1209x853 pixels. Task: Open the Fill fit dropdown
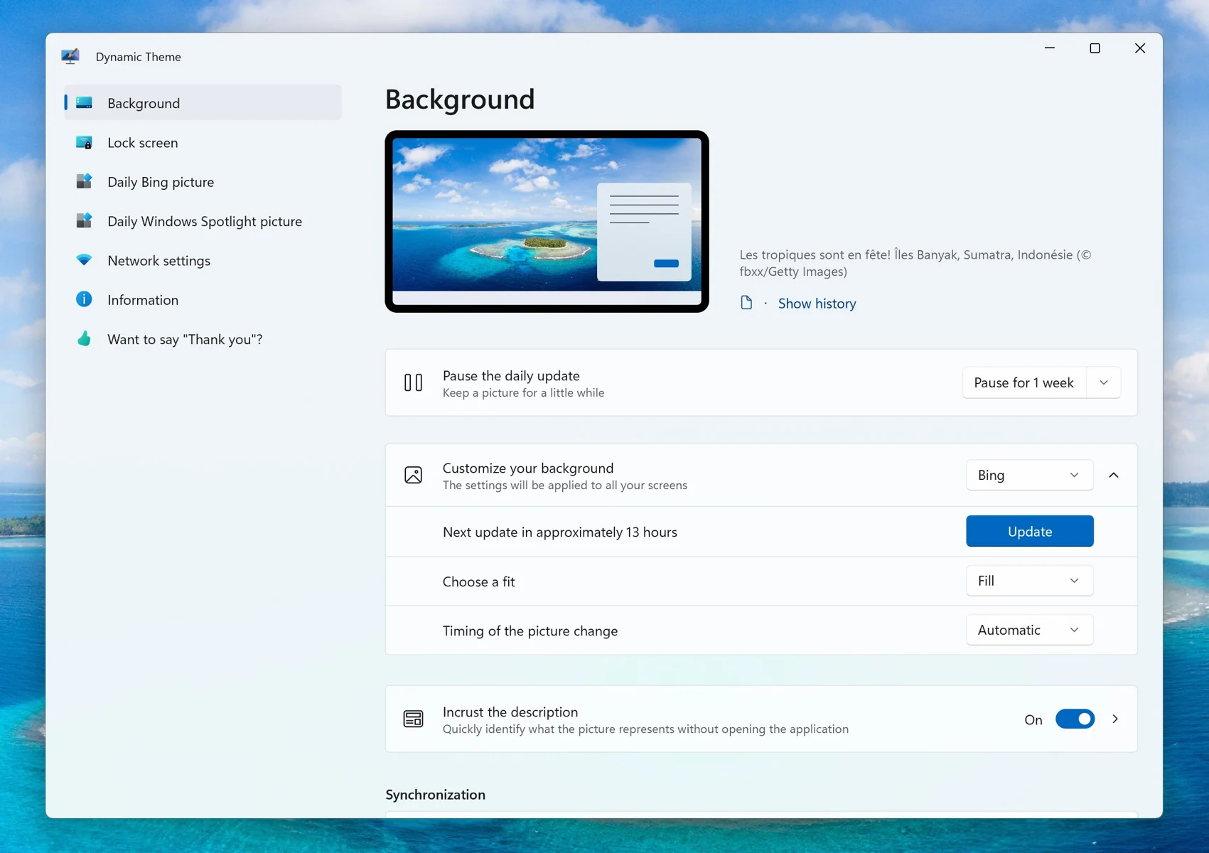pyautogui.click(x=1029, y=581)
